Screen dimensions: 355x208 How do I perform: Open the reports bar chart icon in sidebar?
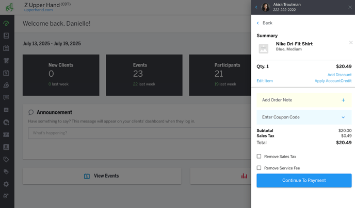[6, 110]
